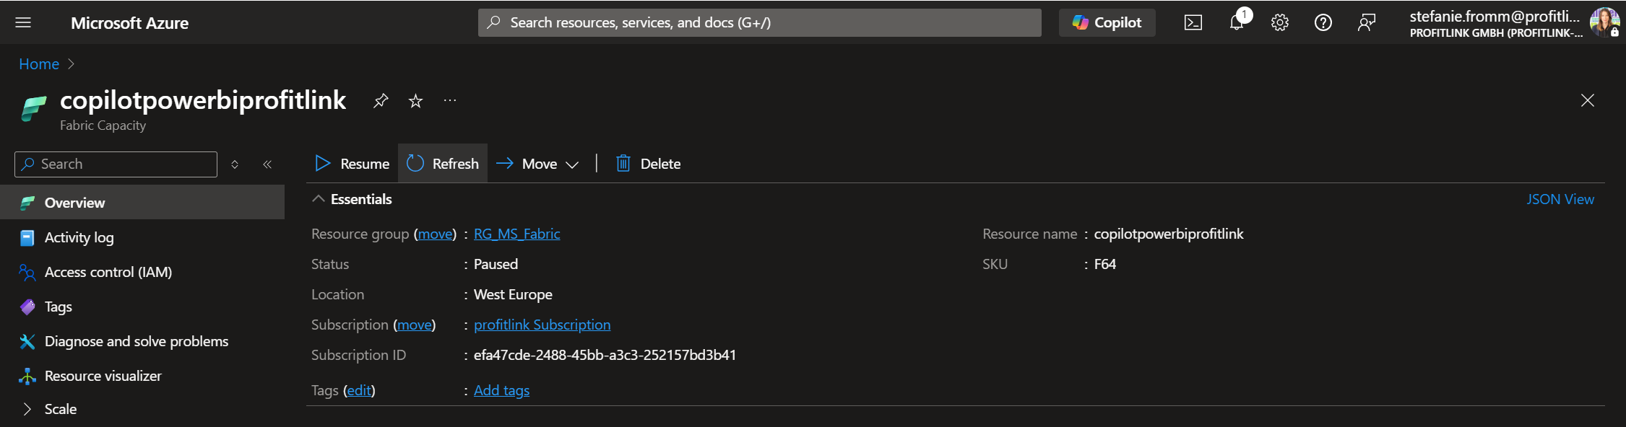Click the Resource name value

1169,234
